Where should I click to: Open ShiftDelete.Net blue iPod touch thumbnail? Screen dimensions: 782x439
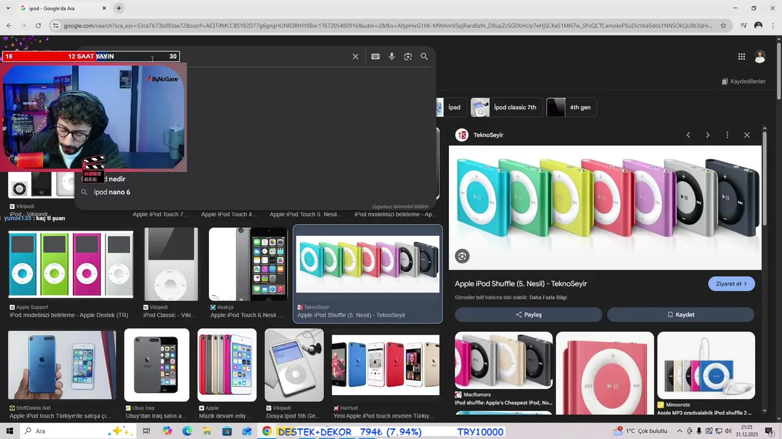[62, 365]
